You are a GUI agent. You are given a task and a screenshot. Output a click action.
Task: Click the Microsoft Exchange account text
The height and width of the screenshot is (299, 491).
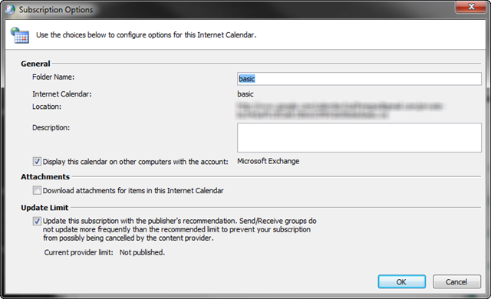(268, 161)
